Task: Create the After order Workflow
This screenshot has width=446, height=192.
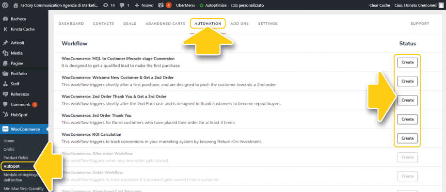Action: tap(407, 157)
